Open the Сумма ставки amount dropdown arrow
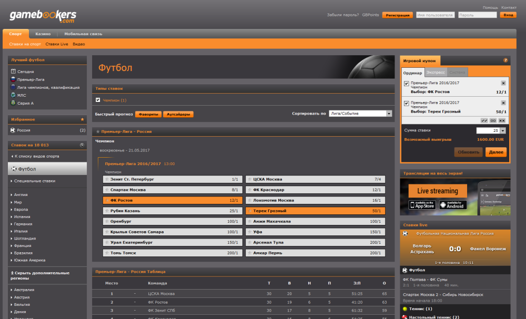526x319 pixels. pos(502,131)
